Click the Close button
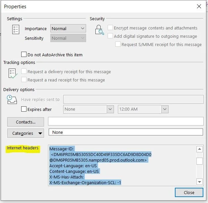This screenshot has width=208, height=203. (189, 192)
